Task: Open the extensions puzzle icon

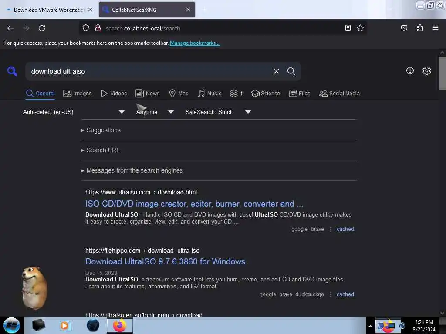Action: pos(420,28)
